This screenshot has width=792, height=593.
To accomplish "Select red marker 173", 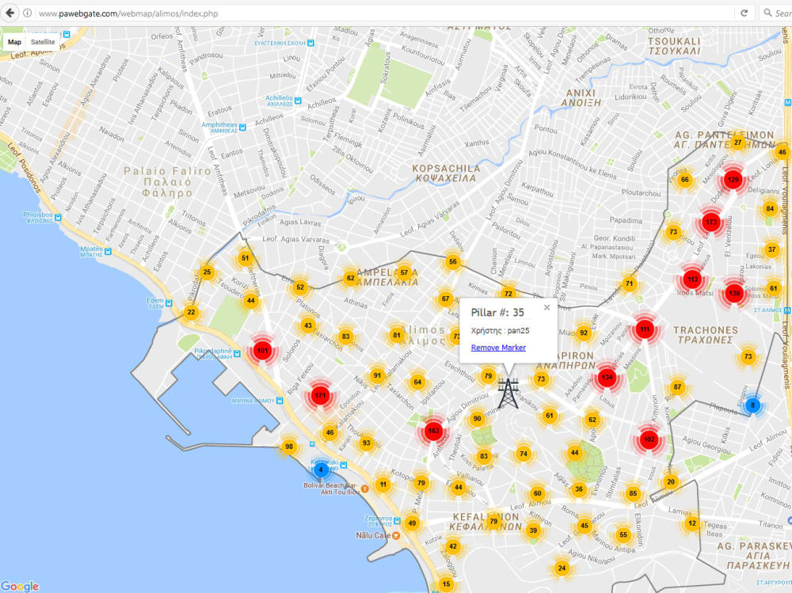I will click(x=711, y=222).
